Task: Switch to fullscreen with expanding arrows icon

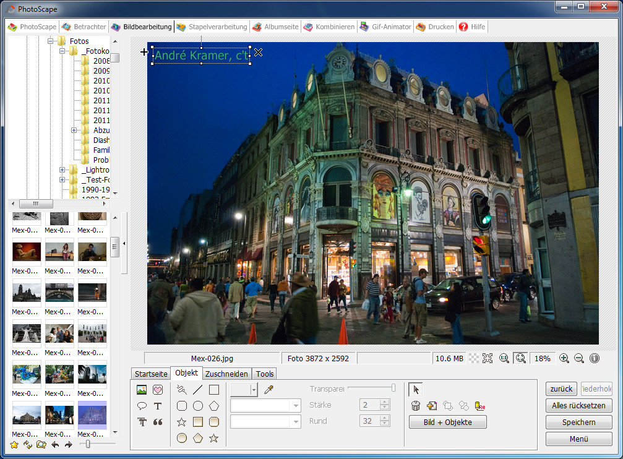Action: [488, 358]
